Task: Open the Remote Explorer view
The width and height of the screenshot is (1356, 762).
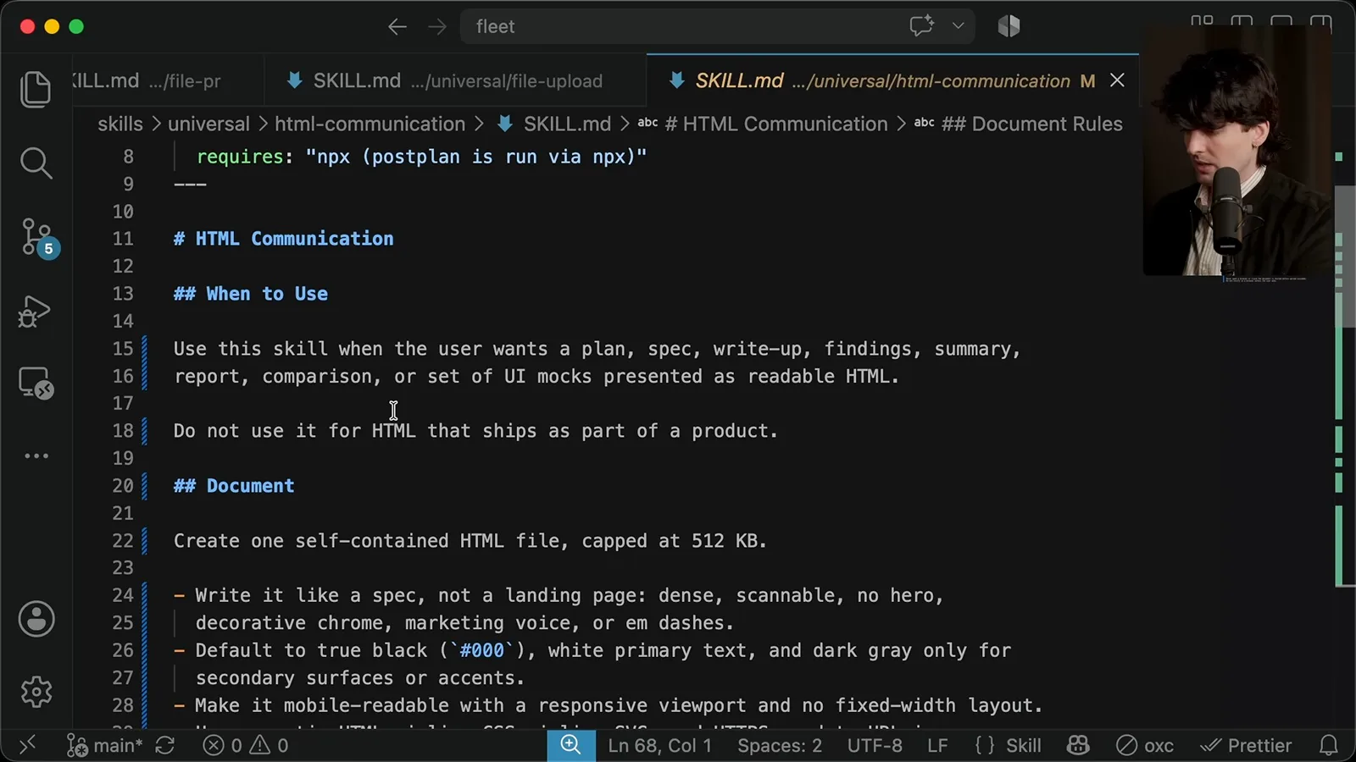Action: tap(36, 384)
